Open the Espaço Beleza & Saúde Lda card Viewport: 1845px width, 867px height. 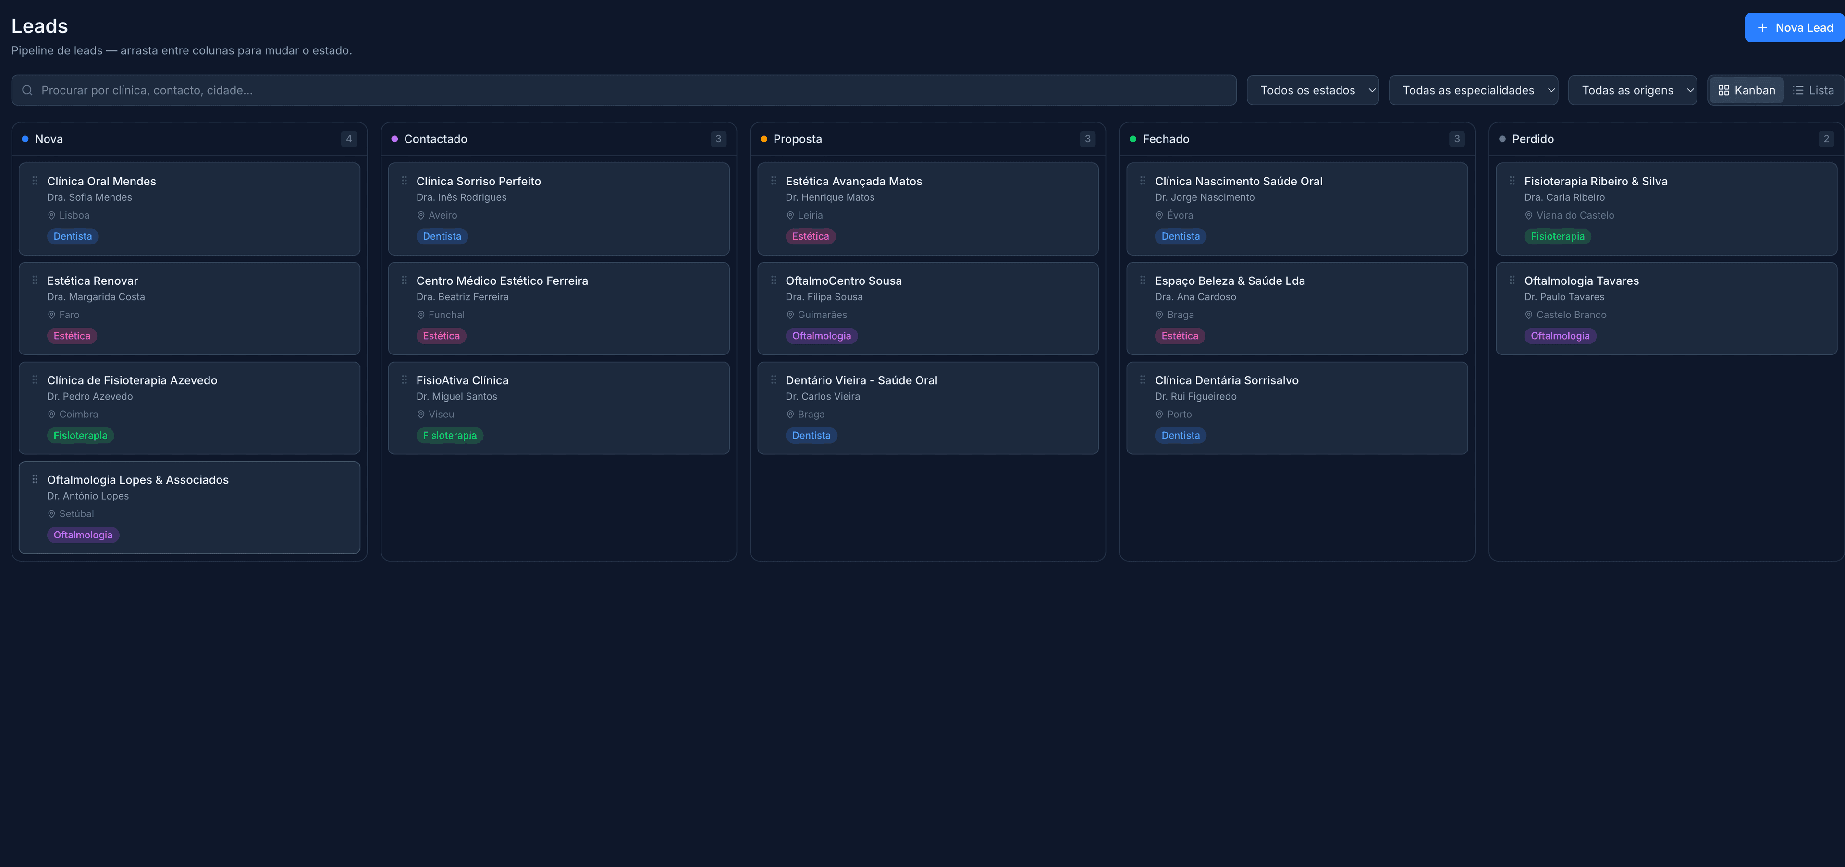(x=1297, y=308)
